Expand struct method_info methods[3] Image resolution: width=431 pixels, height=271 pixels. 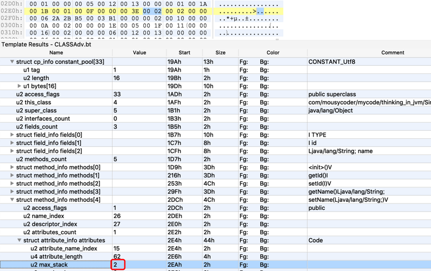(12, 192)
